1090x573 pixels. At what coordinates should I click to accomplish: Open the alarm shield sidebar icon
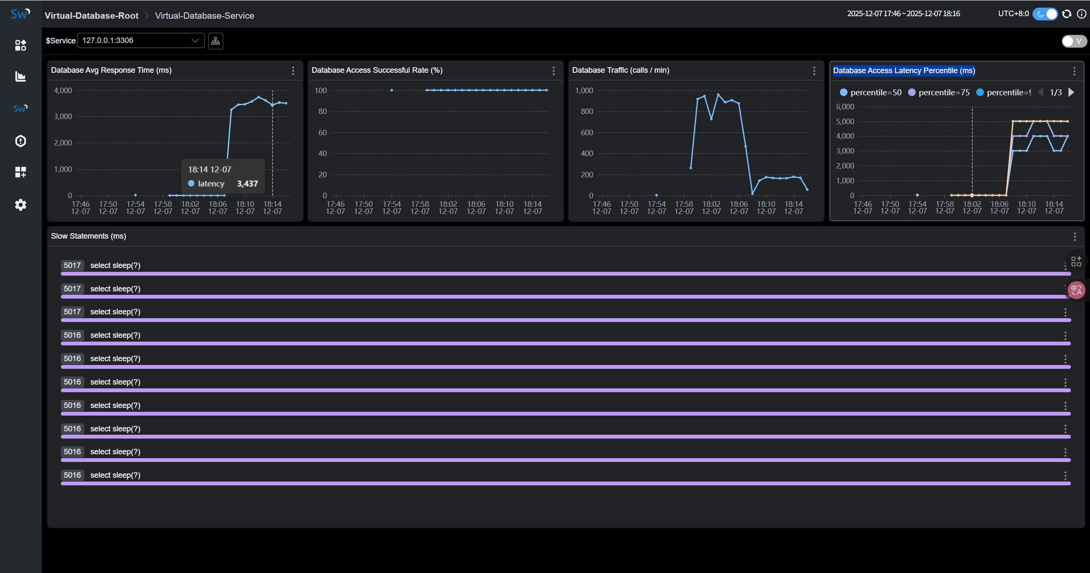tap(20, 141)
